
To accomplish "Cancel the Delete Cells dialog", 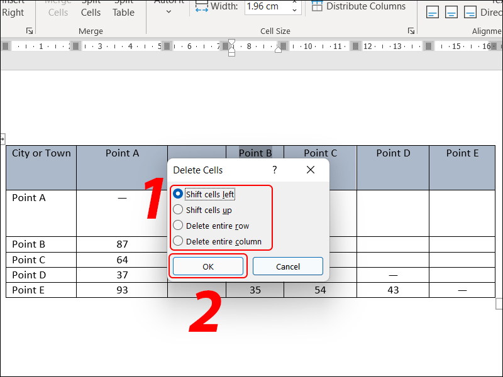I will coord(287,266).
